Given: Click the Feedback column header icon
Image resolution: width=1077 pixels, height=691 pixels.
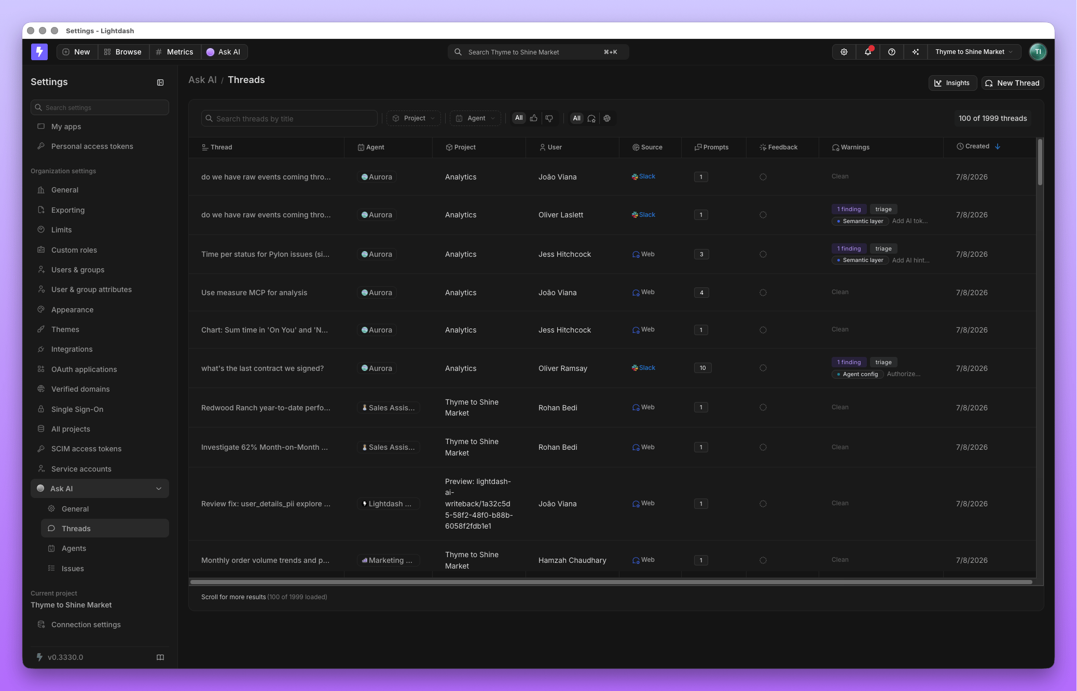Looking at the screenshot, I should [x=763, y=147].
